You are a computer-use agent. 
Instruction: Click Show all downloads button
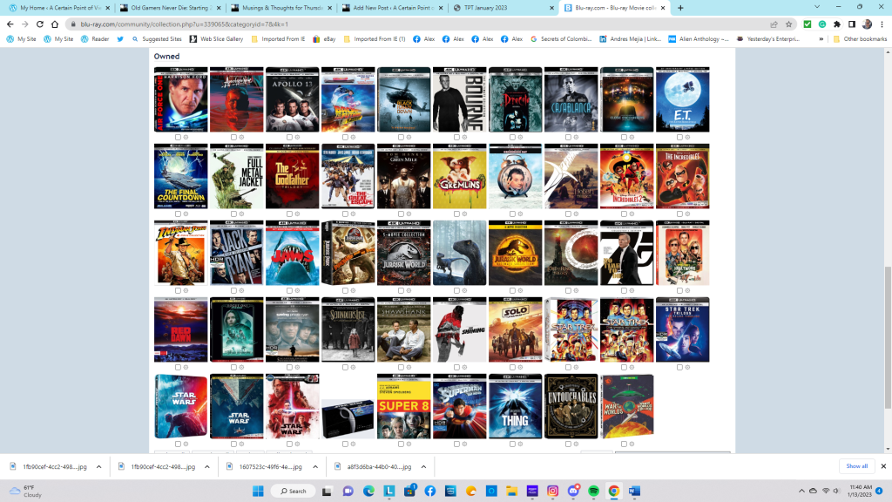856,466
